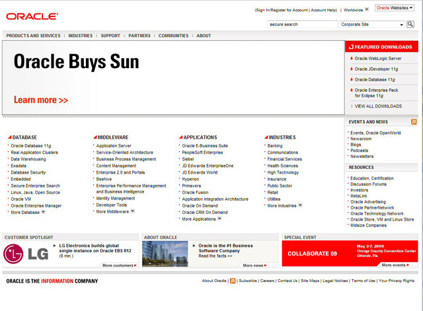Expand the More Applications dropdown
The image size is (423, 311).
[219, 219]
